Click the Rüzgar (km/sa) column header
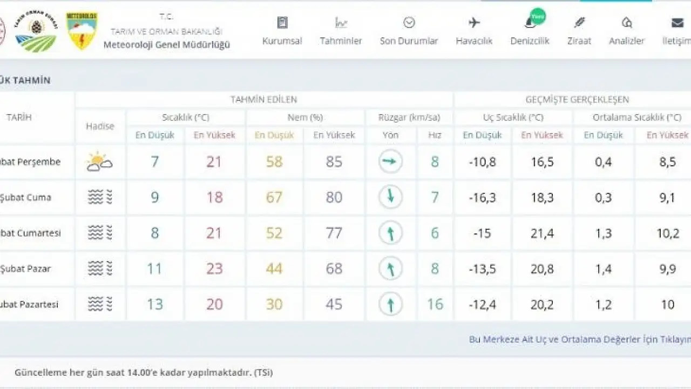The width and height of the screenshot is (691, 389). pos(409,117)
